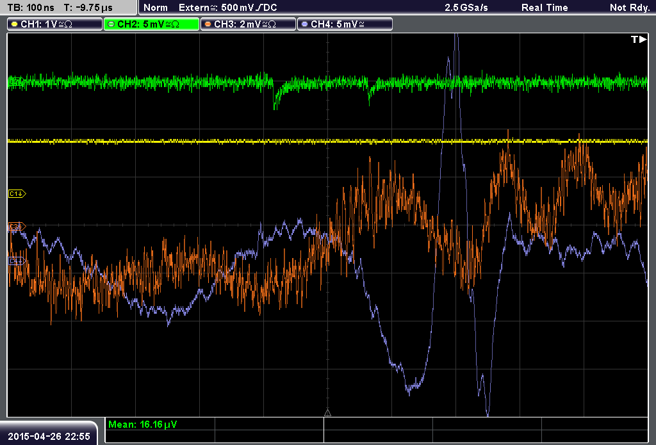Select the CH1: 1V channel button
656x445 pixels.
pos(55,24)
